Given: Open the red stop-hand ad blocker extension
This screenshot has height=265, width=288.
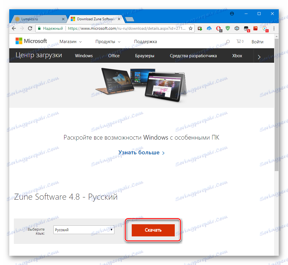Looking at the screenshot, I should pyautogui.click(x=219, y=29).
